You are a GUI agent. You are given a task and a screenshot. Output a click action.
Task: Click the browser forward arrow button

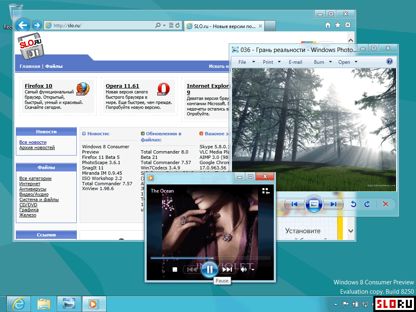[x=37, y=25]
